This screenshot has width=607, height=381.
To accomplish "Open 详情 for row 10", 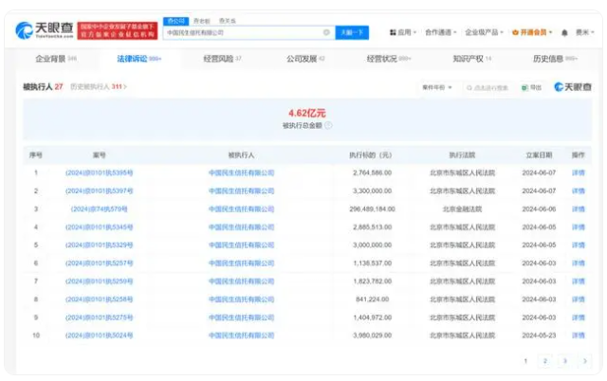I will pos(579,336).
